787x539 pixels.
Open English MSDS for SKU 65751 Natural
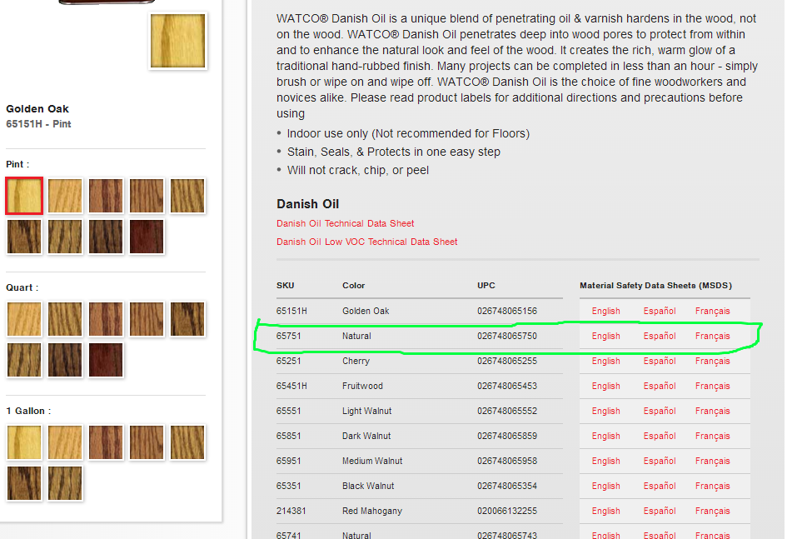(x=605, y=337)
